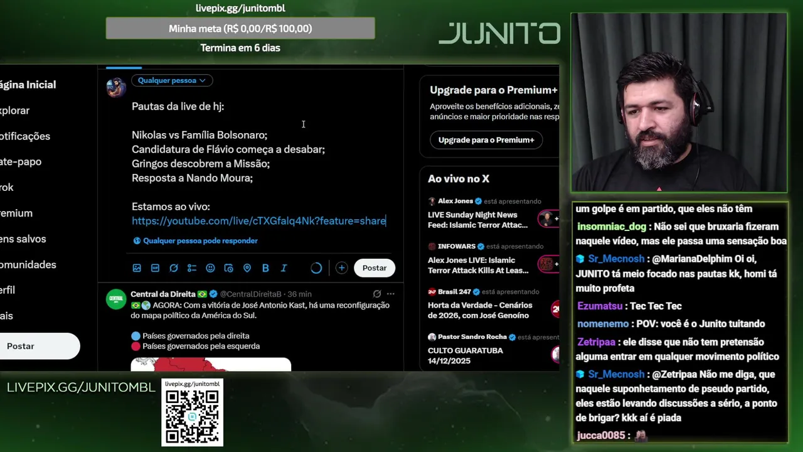Add a poll to the post
Screen dimensions: 803x452
point(192,268)
